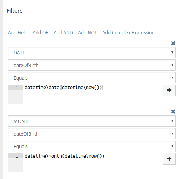
Task: Select line number 1 in second code editor
Action: pyautogui.click(x=17, y=156)
